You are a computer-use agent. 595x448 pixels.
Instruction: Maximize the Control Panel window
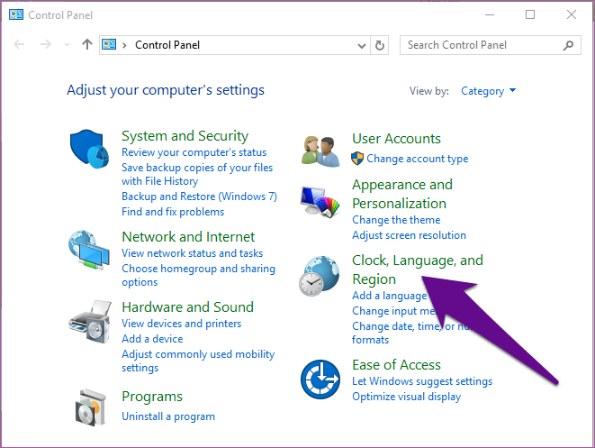pyautogui.click(x=530, y=14)
